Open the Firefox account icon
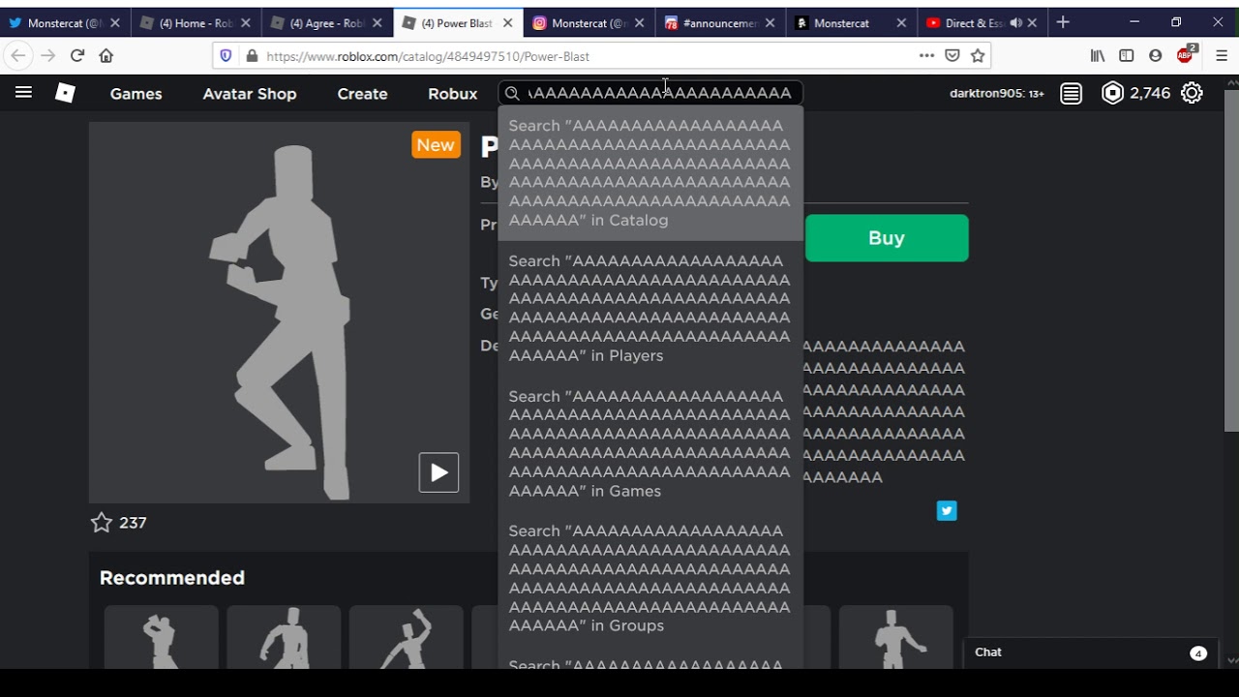1239x697 pixels. click(1155, 56)
